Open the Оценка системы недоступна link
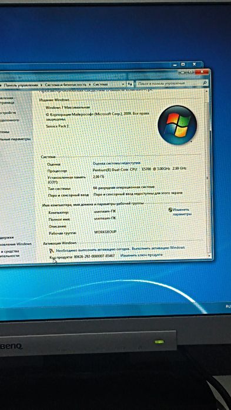The image size is (231, 410). click(116, 163)
